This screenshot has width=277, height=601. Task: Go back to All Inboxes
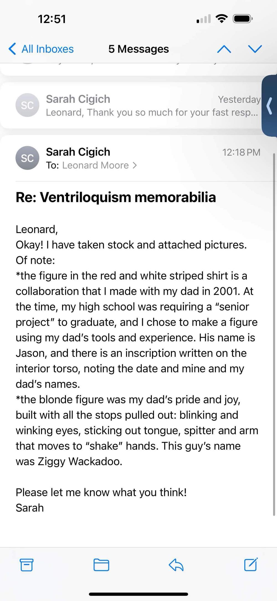click(42, 49)
